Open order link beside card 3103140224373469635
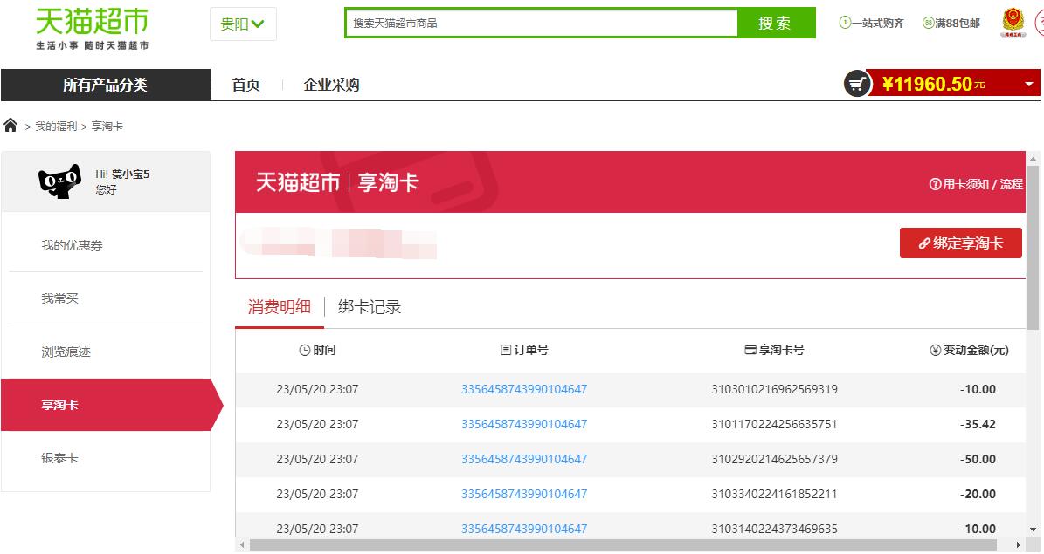 (525, 529)
